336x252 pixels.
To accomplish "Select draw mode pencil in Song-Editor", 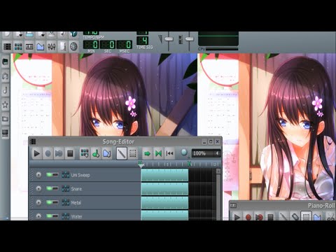I will (122, 153).
